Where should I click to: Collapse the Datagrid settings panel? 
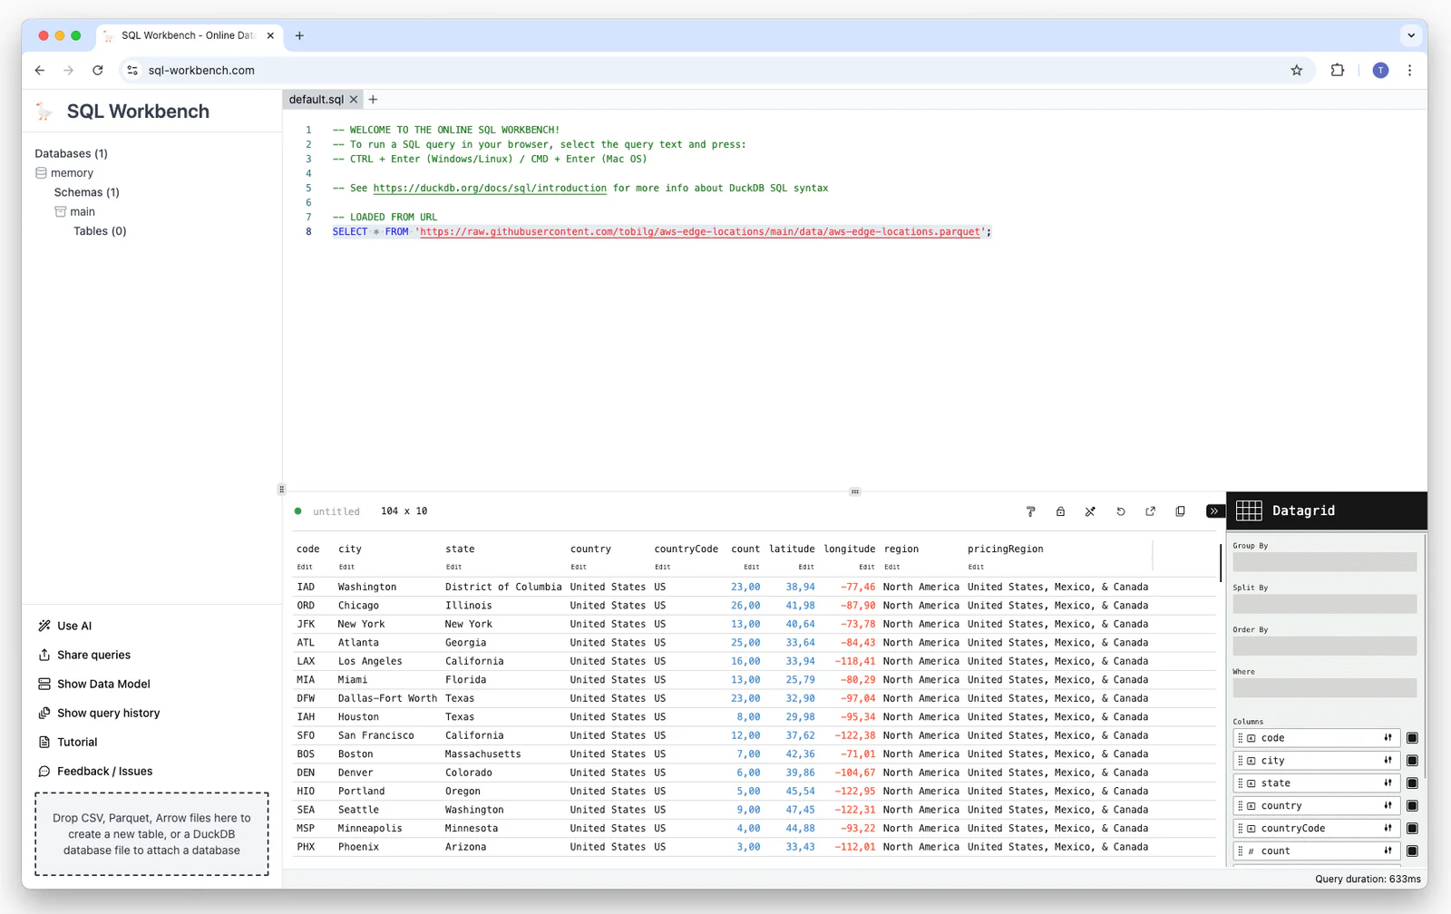(x=1214, y=511)
